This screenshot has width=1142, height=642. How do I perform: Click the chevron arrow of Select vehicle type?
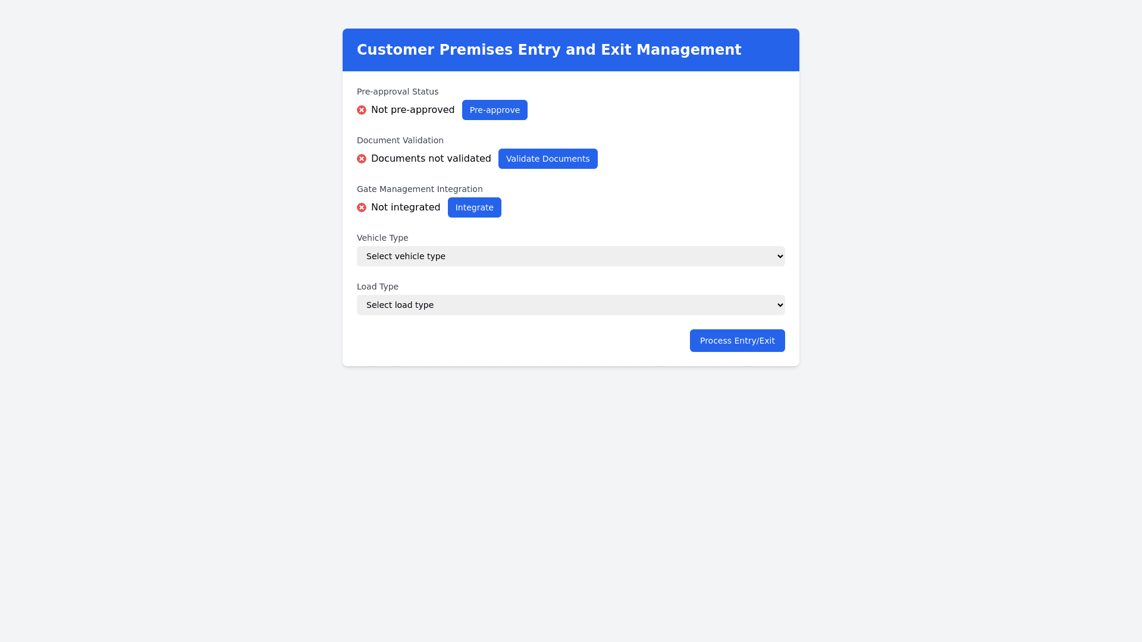(x=780, y=256)
